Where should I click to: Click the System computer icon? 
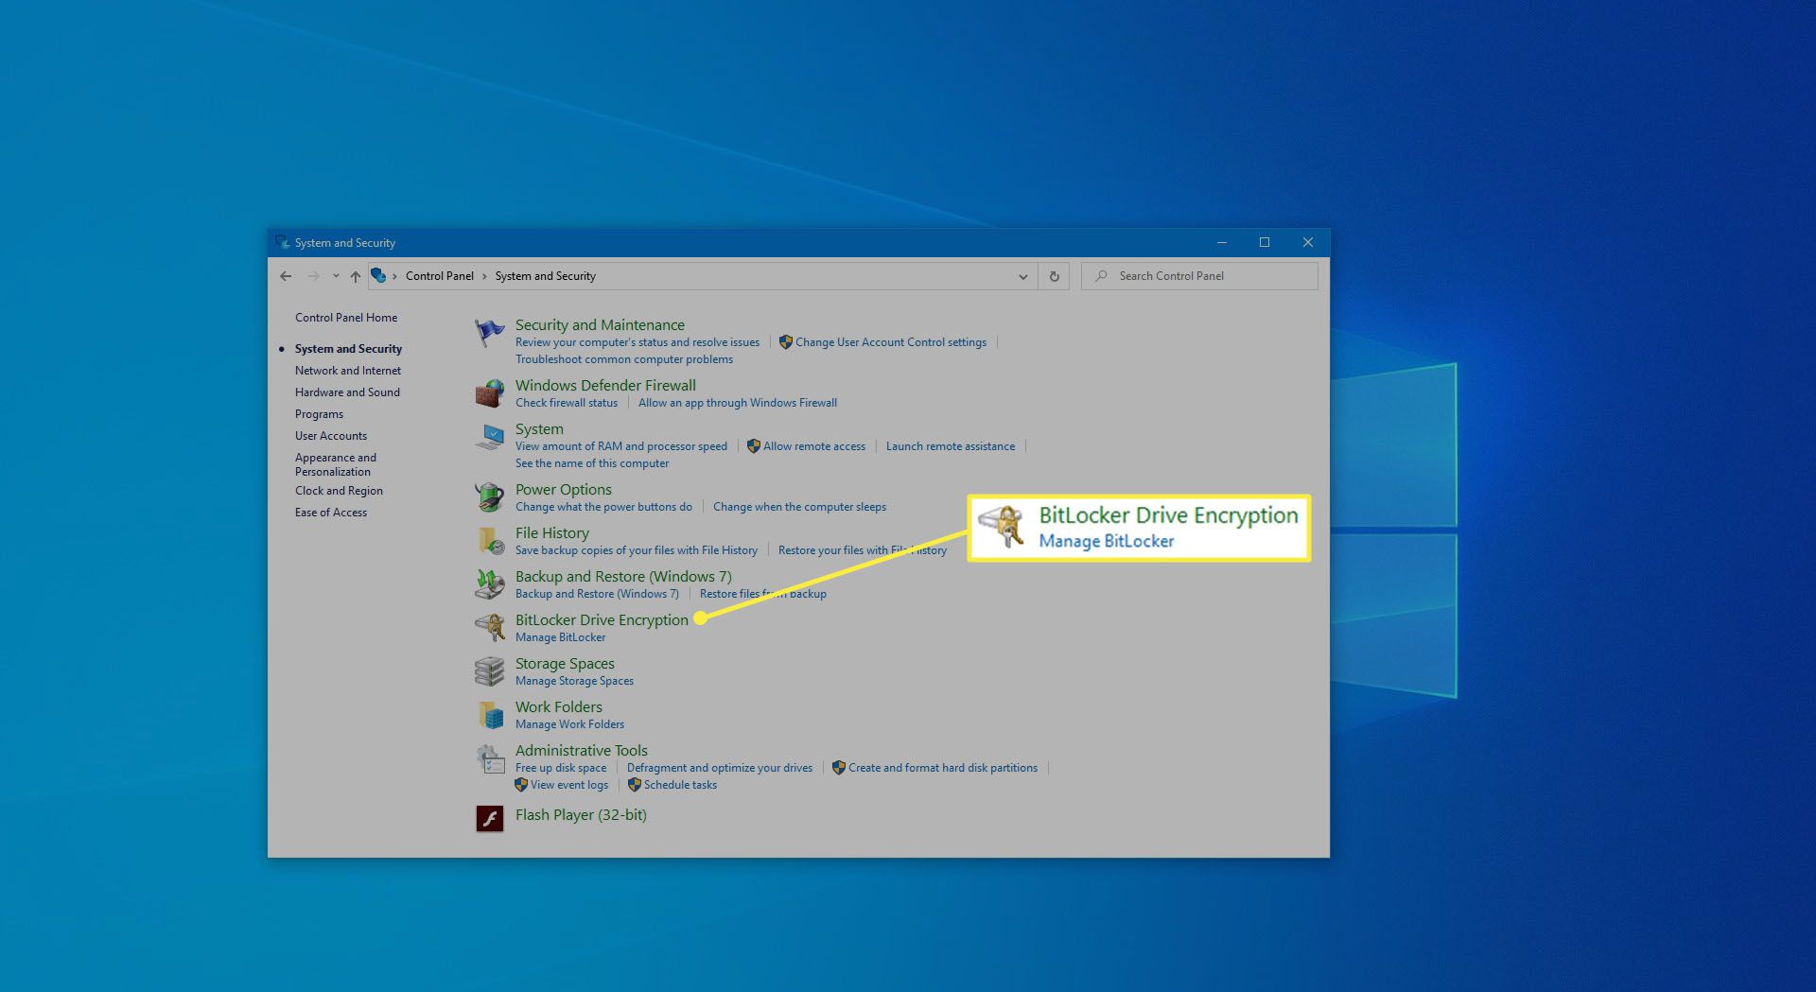489,437
